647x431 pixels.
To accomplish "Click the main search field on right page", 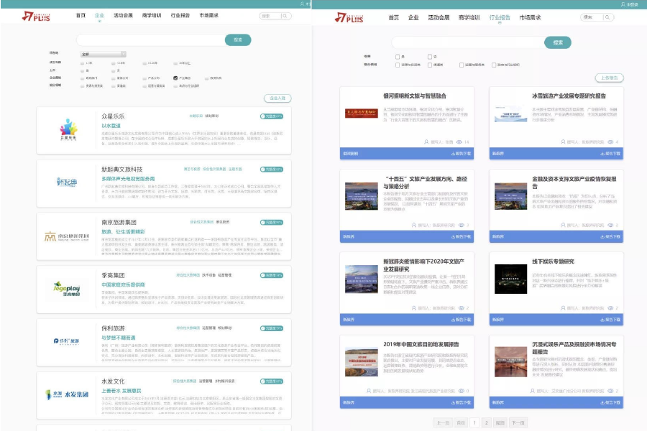I will [x=468, y=42].
